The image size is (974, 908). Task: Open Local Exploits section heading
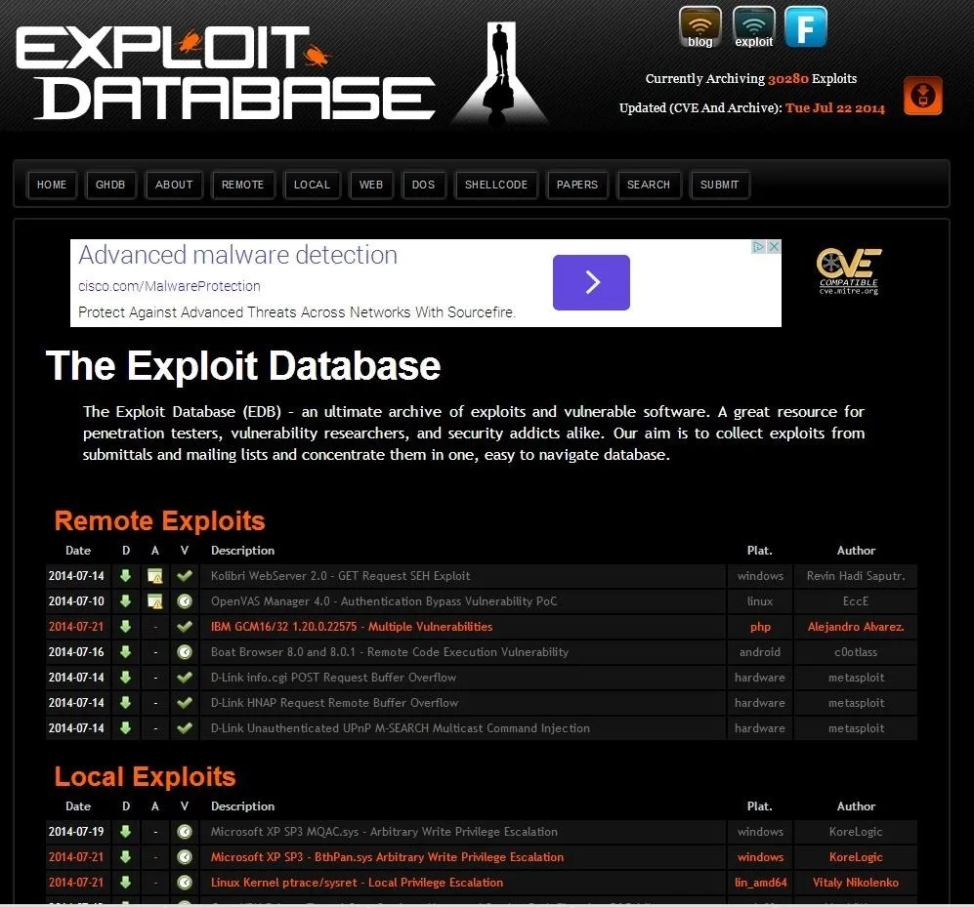(x=145, y=777)
